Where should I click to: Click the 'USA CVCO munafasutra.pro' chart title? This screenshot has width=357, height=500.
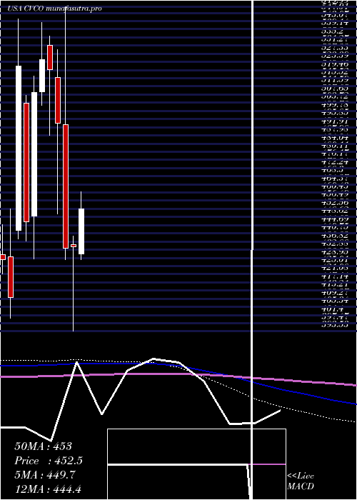coord(55,9)
